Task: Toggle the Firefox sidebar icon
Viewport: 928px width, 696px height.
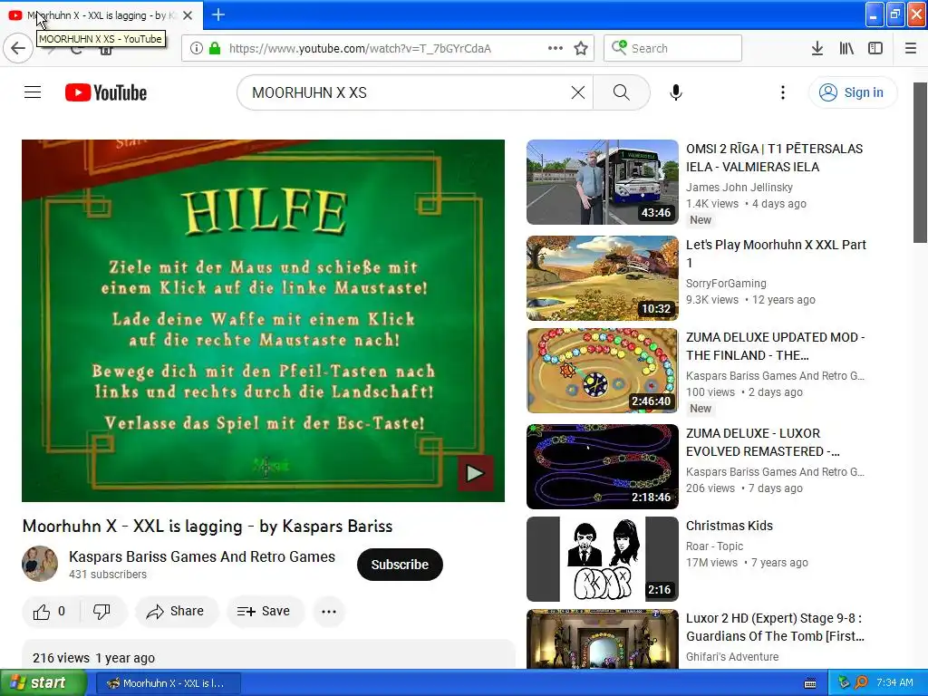Action: pos(875,48)
